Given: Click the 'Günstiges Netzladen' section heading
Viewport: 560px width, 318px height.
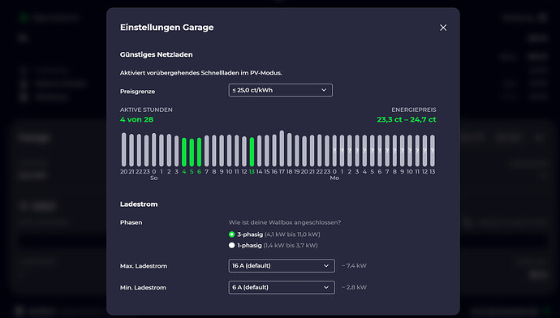Looking at the screenshot, I should (x=156, y=54).
